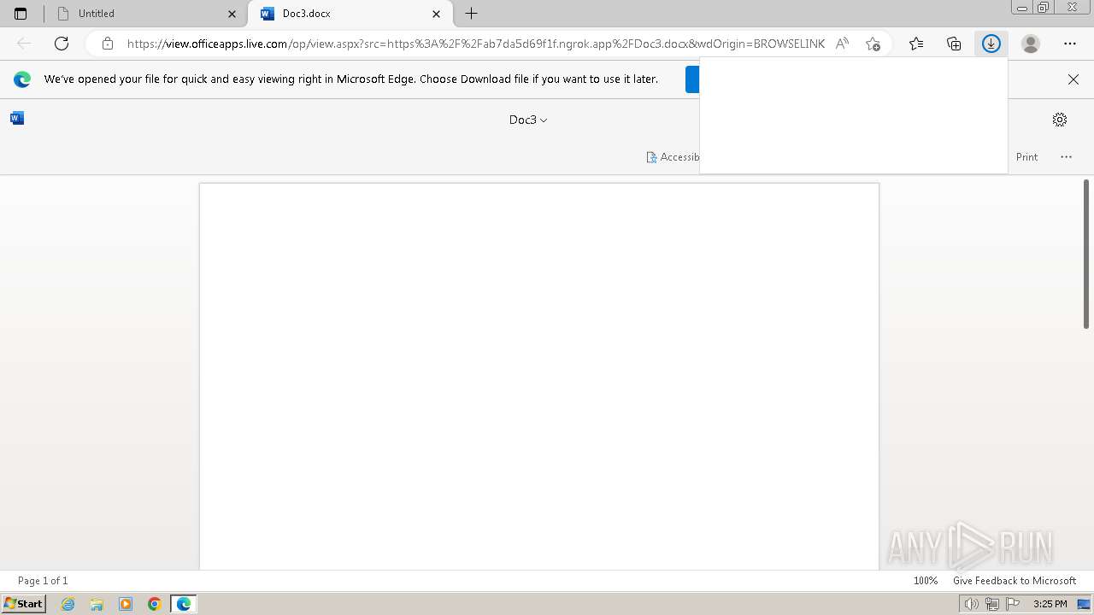This screenshot has height=615, width=1094.
Task: Open Edge Settings and more menu
Action: pyautogui.click(x=1070, y=44)
